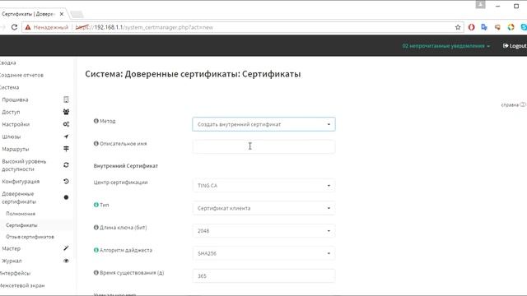Open the Центр сертификации dropdown

(x=263, y=186)
